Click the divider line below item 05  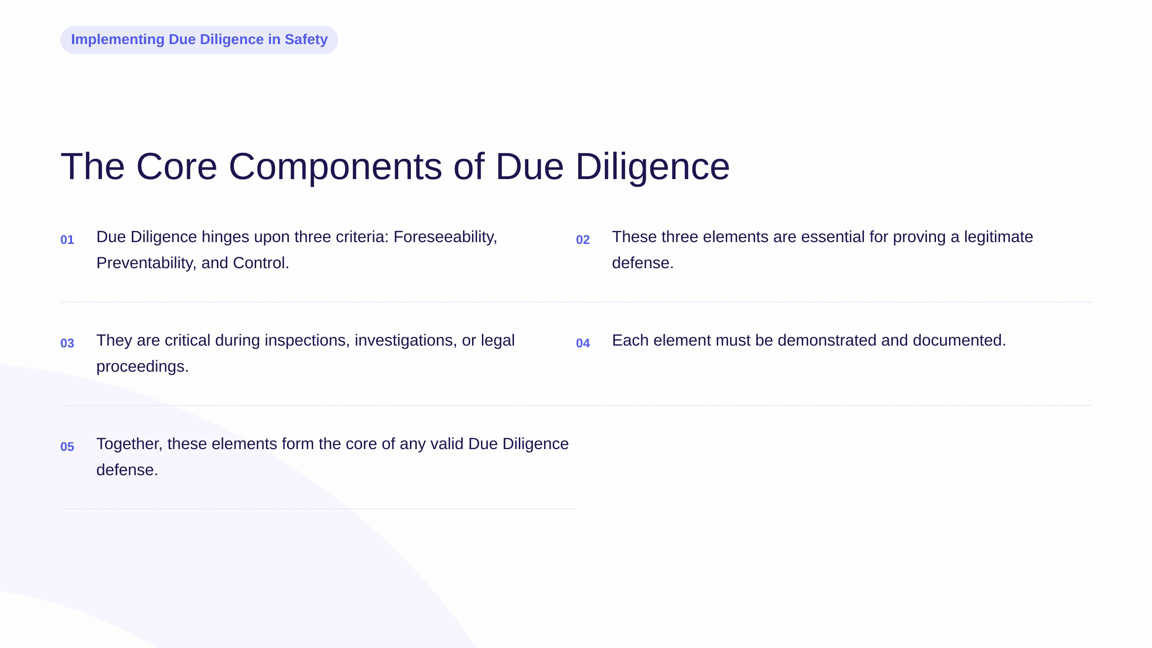318,509
